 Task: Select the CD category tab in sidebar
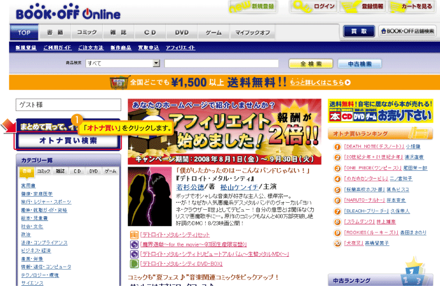tap(77, 171)
